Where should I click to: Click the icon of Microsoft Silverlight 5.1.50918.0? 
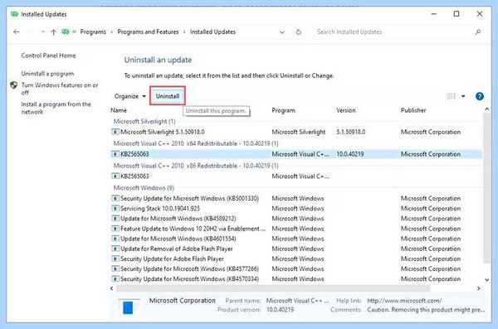[x=115, y=132]
